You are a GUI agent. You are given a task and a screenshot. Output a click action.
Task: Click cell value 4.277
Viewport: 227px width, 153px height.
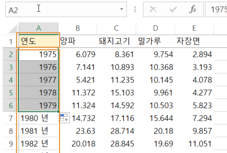click(x=194, y=92)
